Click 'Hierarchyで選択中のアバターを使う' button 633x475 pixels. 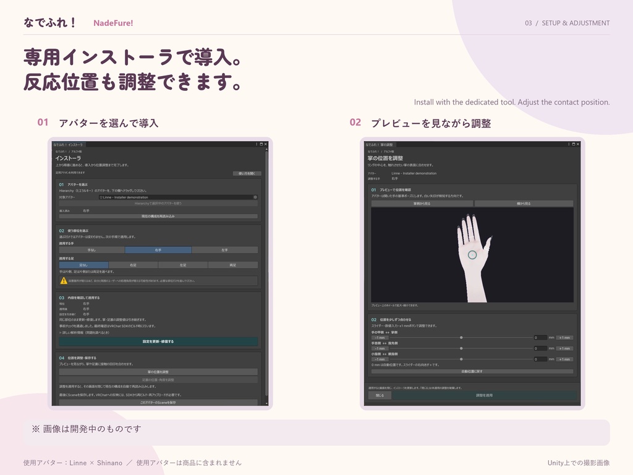click(x=158, y=203)
